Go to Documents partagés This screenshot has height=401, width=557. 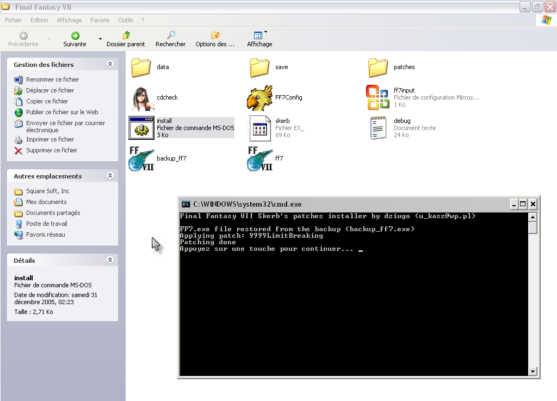point(53,213)
